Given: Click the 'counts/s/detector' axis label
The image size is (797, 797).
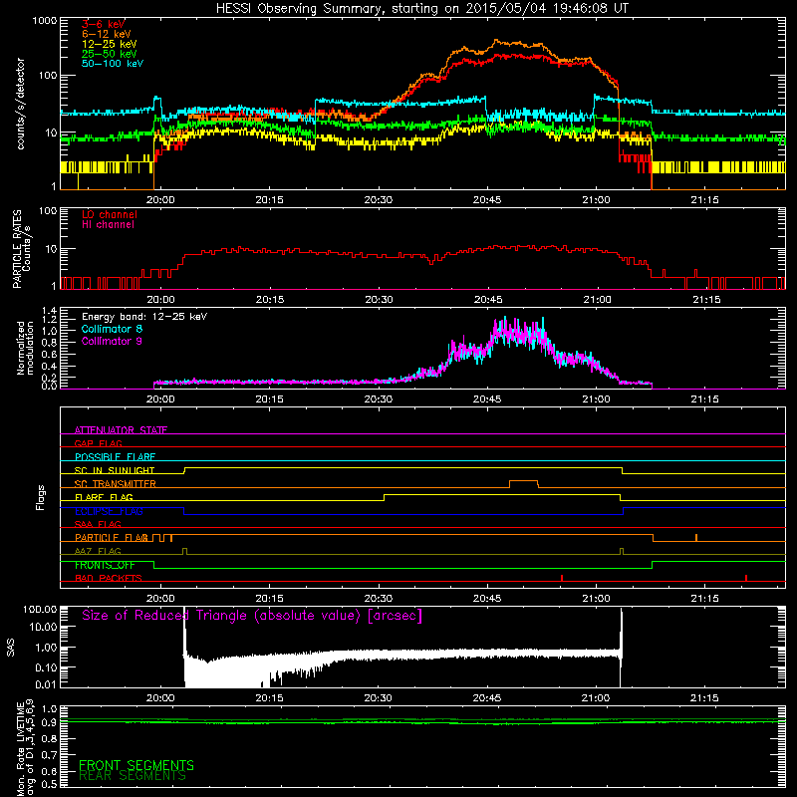Looking at the screenshot, I should (20, 104).
